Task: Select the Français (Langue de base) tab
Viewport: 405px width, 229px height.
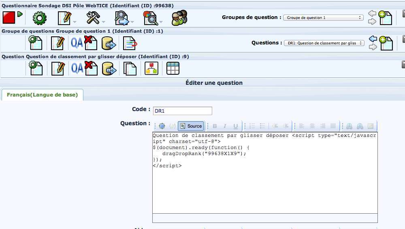Action: (43, 95)
